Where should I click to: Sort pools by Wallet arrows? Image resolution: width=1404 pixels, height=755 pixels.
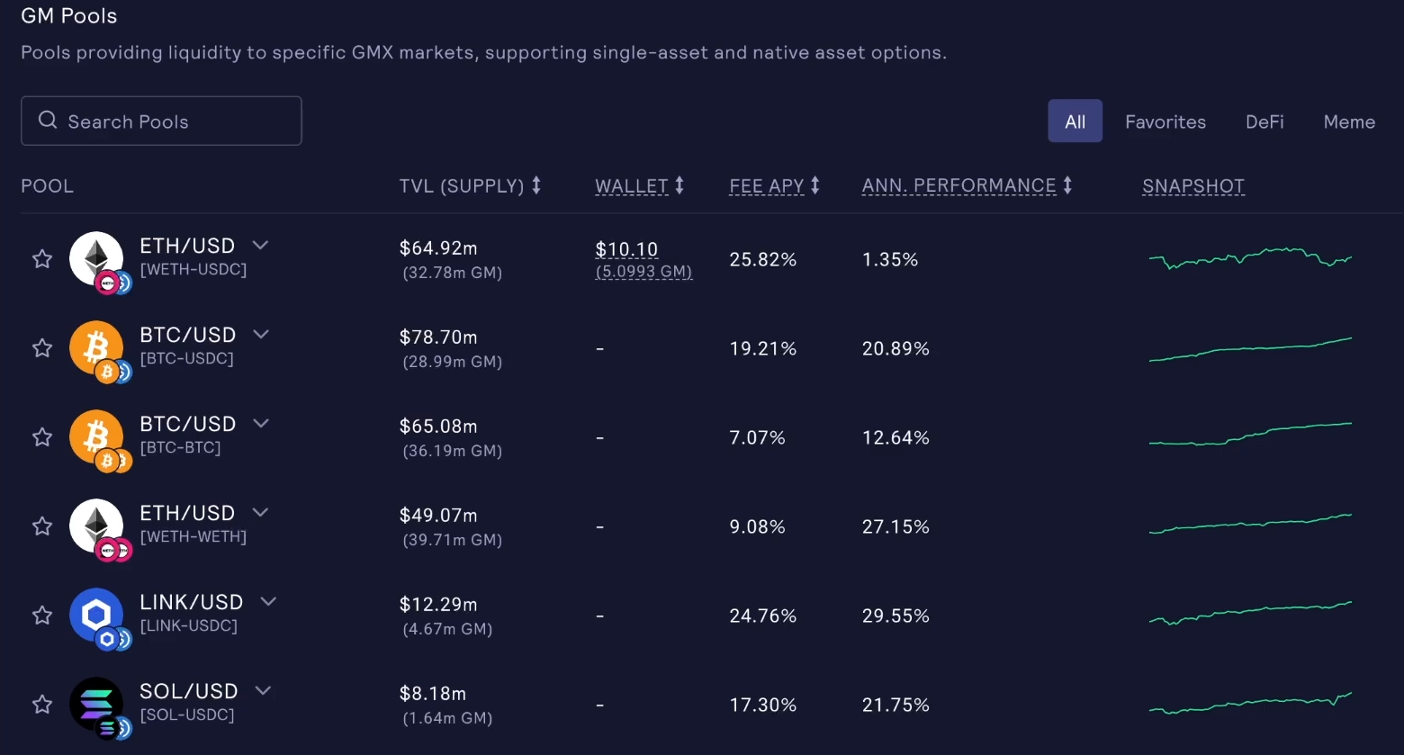click(x=679, y=185)
